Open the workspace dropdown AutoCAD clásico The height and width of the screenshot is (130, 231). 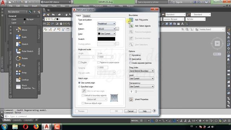56,2
